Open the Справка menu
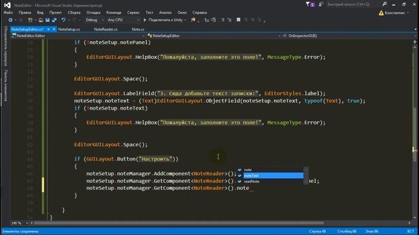Viewport: 419px width, 235px height. [199, 12]
